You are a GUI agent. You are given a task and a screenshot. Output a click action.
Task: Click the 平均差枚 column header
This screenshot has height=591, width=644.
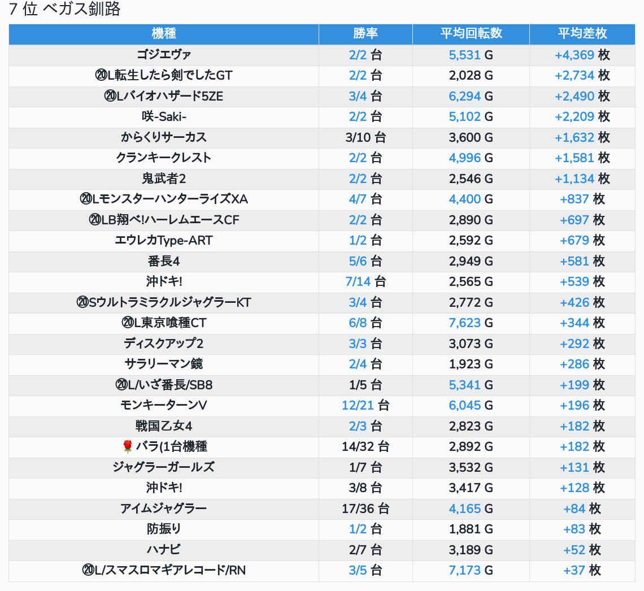tap(582, 34)
